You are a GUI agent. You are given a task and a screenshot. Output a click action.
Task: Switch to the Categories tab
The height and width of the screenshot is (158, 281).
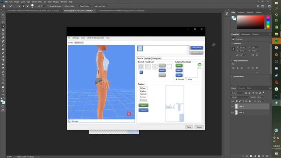(156, 58)
